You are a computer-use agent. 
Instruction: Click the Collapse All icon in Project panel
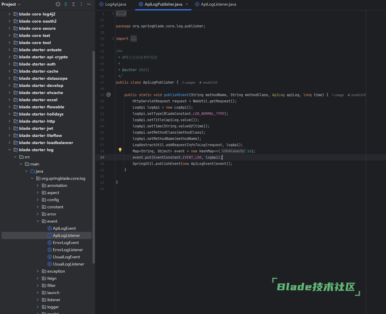tap(73, 4)
